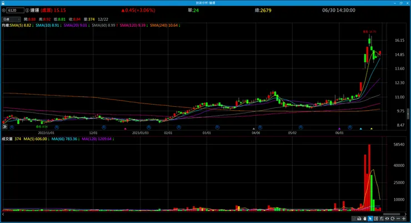Click the magenta triangle marker on the date axis
This screenshot has height=223, width=411.
click(126, 128)
